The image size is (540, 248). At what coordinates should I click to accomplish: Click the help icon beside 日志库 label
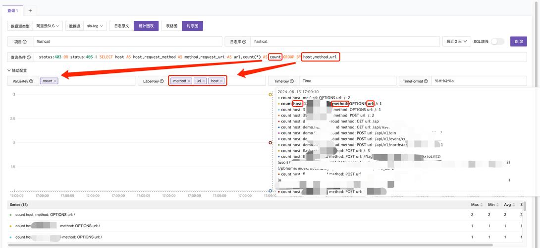click(x=245, y=42)
